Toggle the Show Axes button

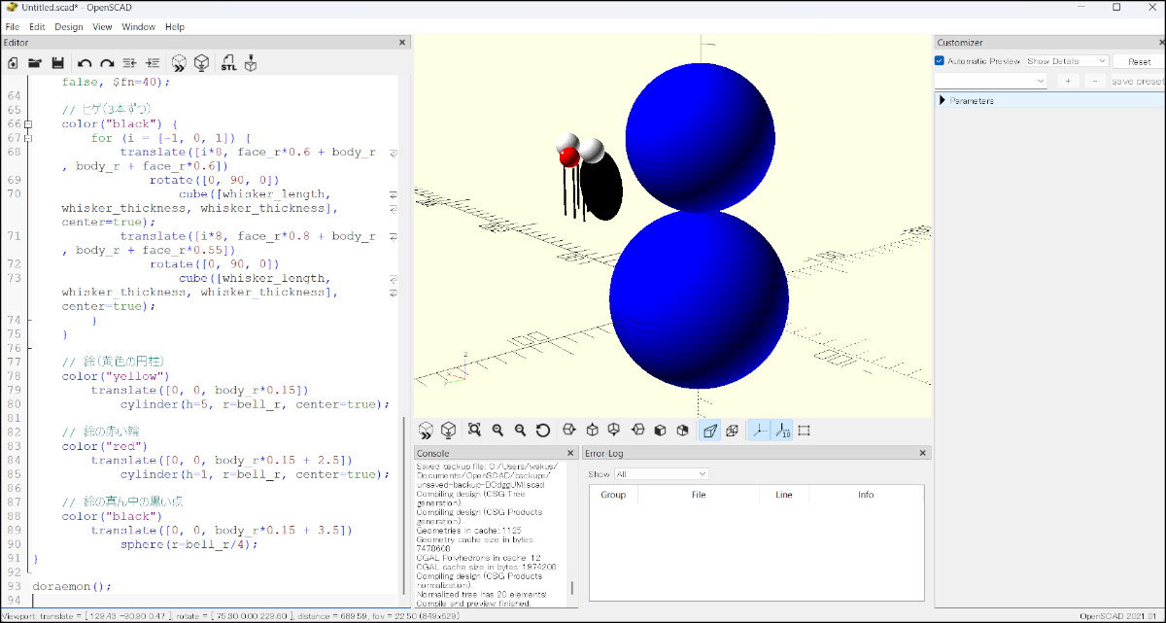[x=759, y=430]
